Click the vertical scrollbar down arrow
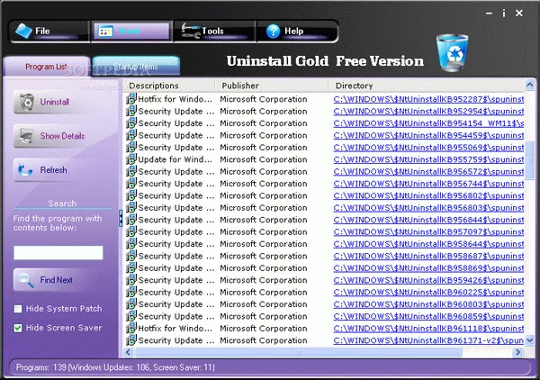 [x=530, y=340]
